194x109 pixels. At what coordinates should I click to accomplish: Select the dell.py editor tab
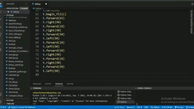pos(38,4)
